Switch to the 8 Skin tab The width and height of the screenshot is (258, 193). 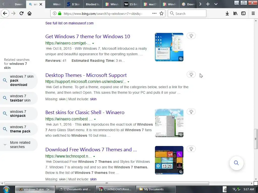pyautogui.click(x=74, y=4)
